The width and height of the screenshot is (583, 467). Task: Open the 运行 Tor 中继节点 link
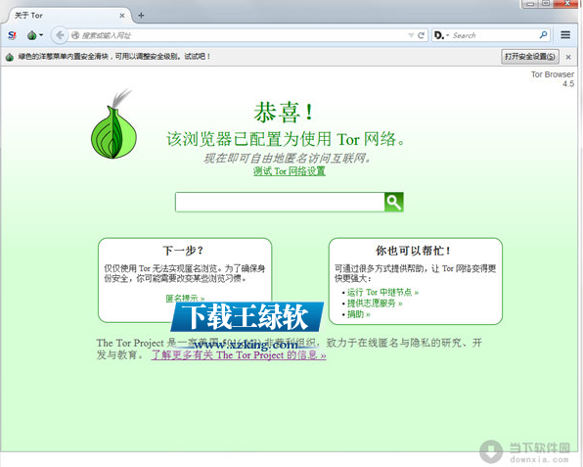383,292
